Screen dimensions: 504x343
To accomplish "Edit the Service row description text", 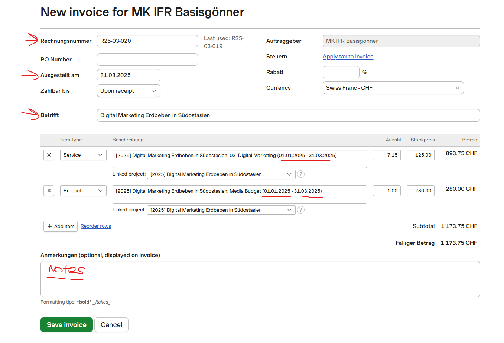I will pyautogui.click(x=240, y=159).
